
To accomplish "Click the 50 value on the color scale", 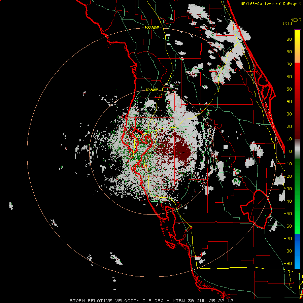I will click(x=289, y=89).
